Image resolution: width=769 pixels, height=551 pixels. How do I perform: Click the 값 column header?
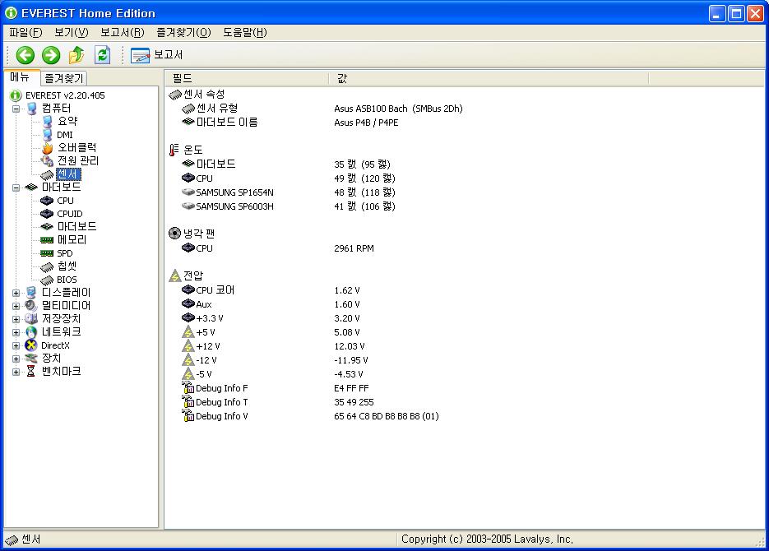point(489,78)
